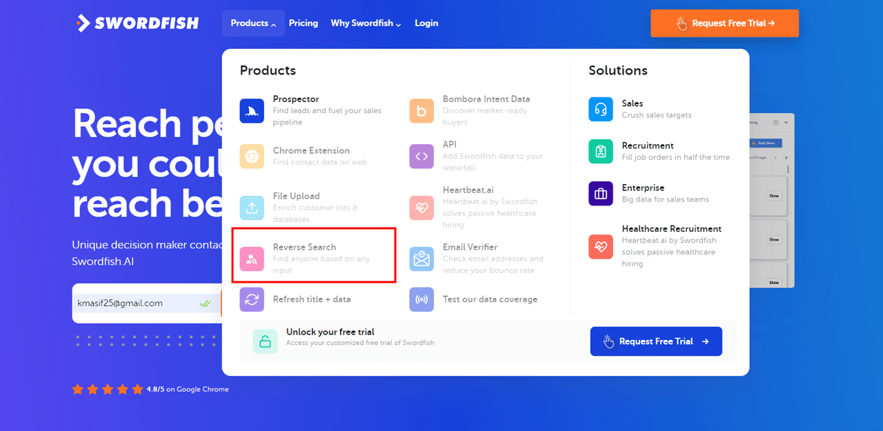The width and height of the screenshot is (883, 431).
Task: Click the File Upload icon
Action: coord(252,208)
